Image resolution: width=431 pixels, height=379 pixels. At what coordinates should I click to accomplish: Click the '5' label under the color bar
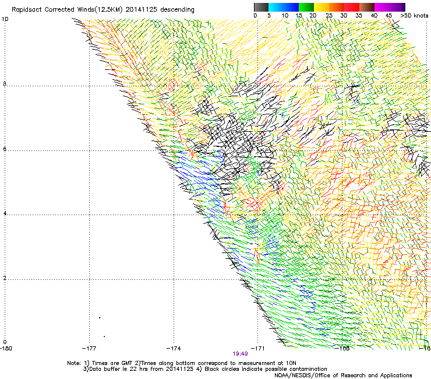[269, 16]
